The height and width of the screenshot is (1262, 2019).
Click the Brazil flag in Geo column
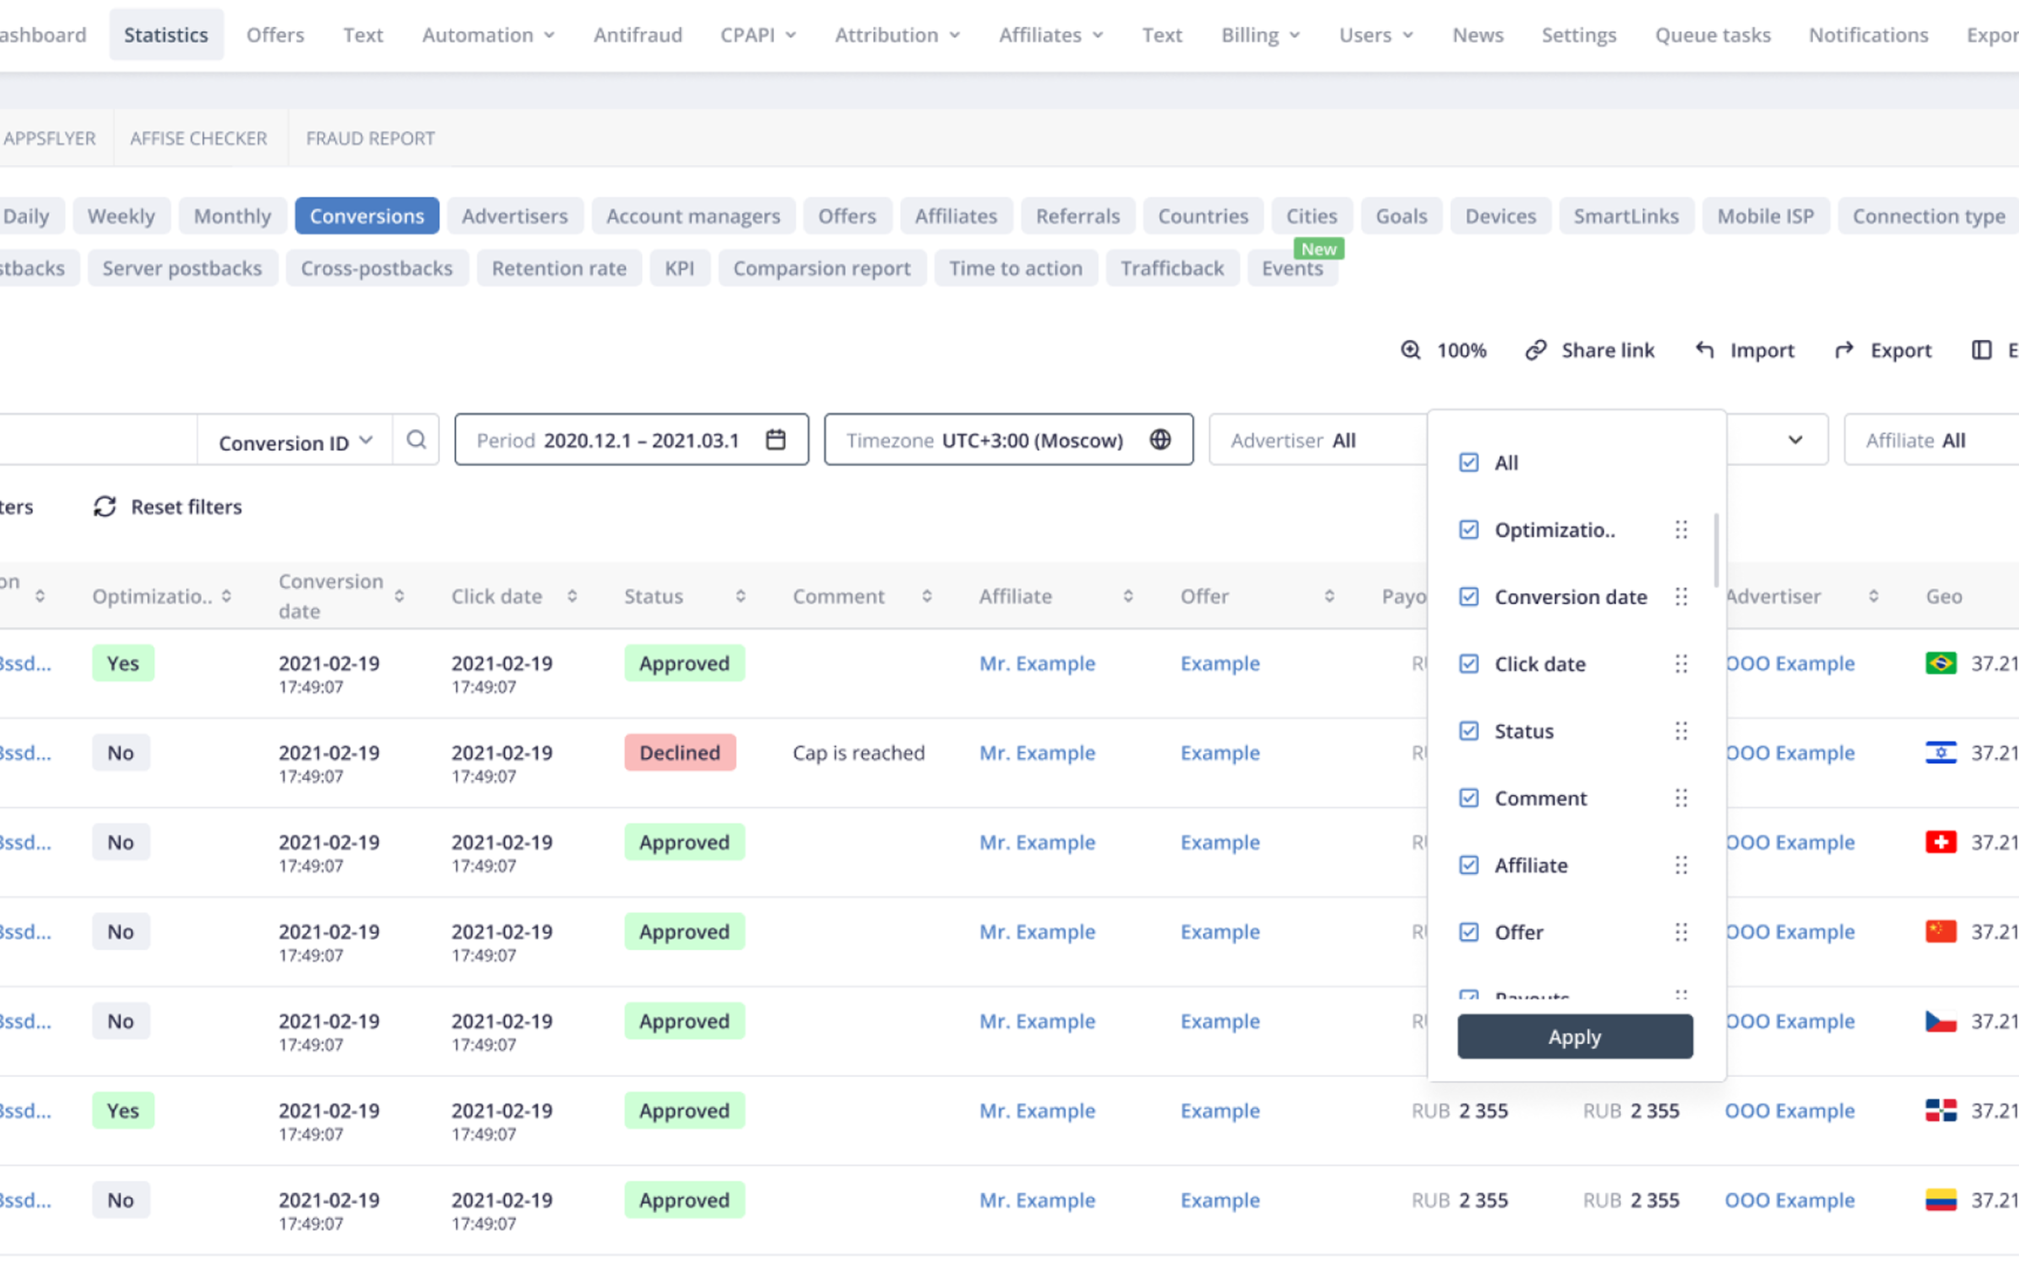pyautogui.click(x=1941, y=663)
